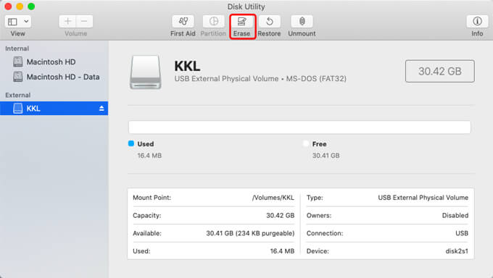Open the View dropdown chevron
This screenshot has width=493, height=278.
(26, 22)
